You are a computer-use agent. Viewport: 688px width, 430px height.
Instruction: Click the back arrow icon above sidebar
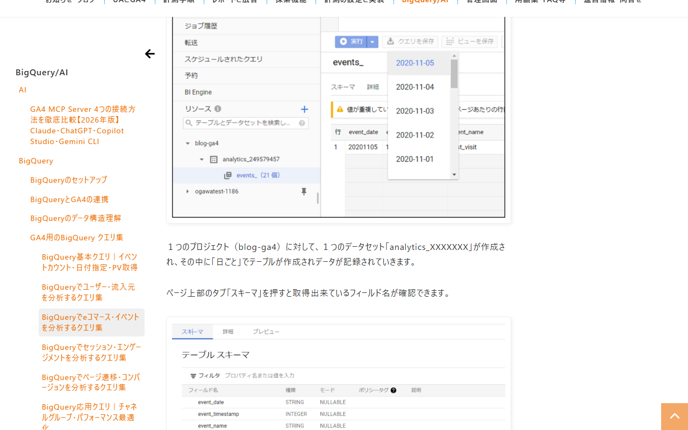coord(150,54)
